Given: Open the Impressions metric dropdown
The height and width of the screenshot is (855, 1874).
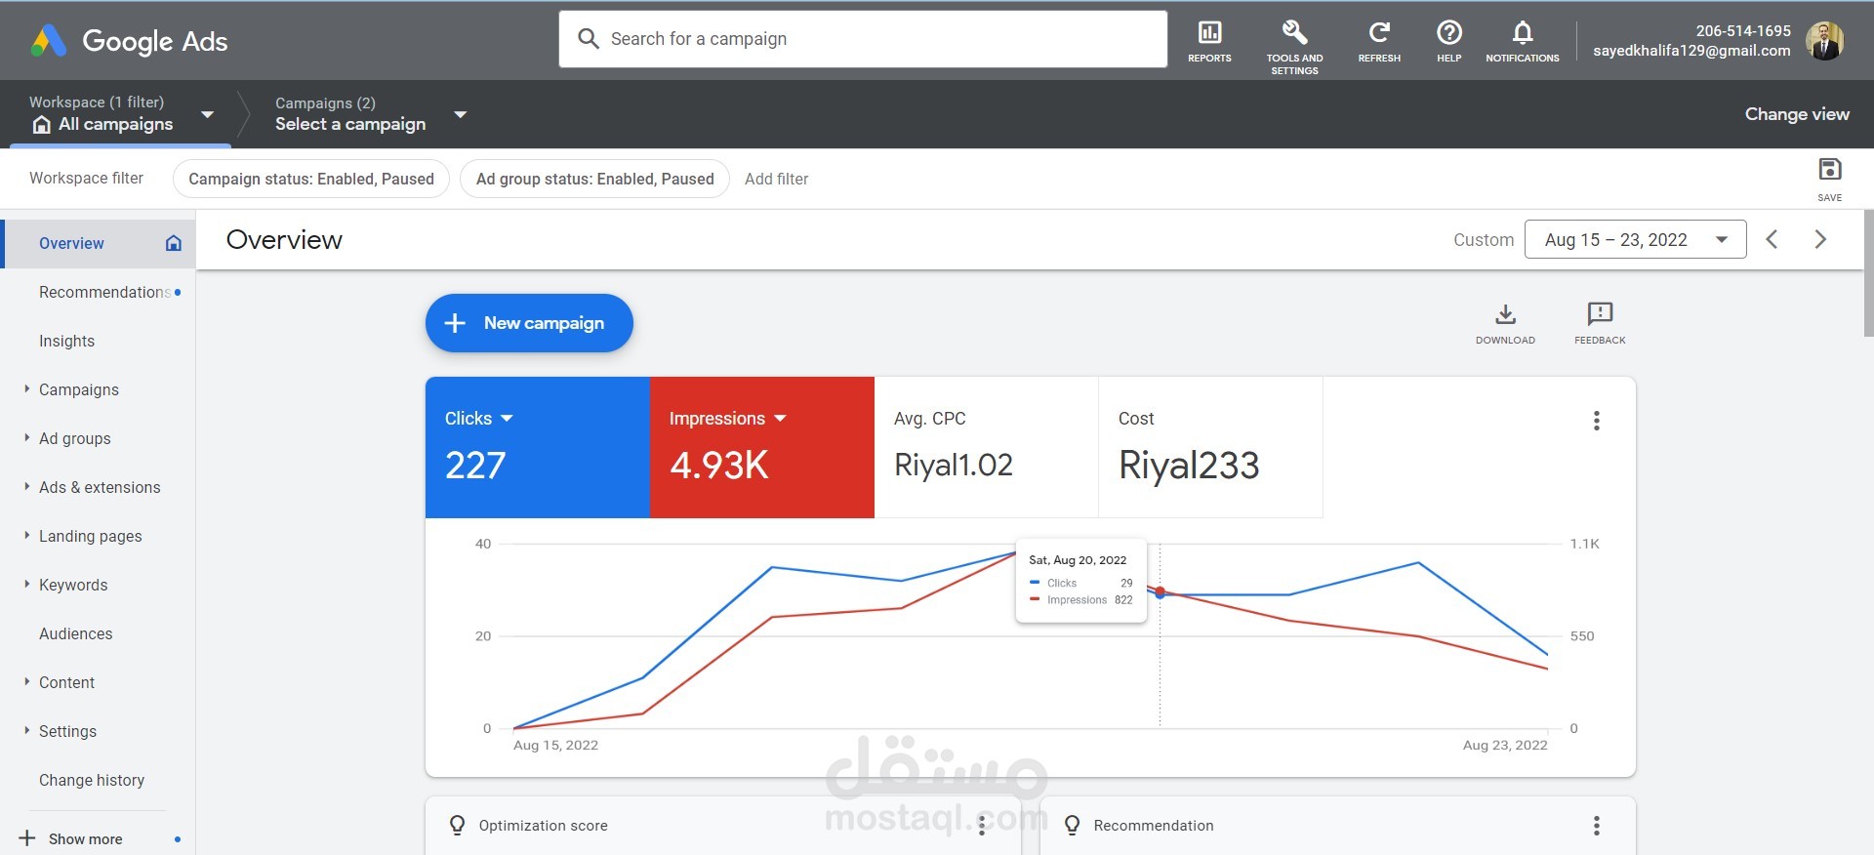Looking at the screenshot, I should point(780,419).
